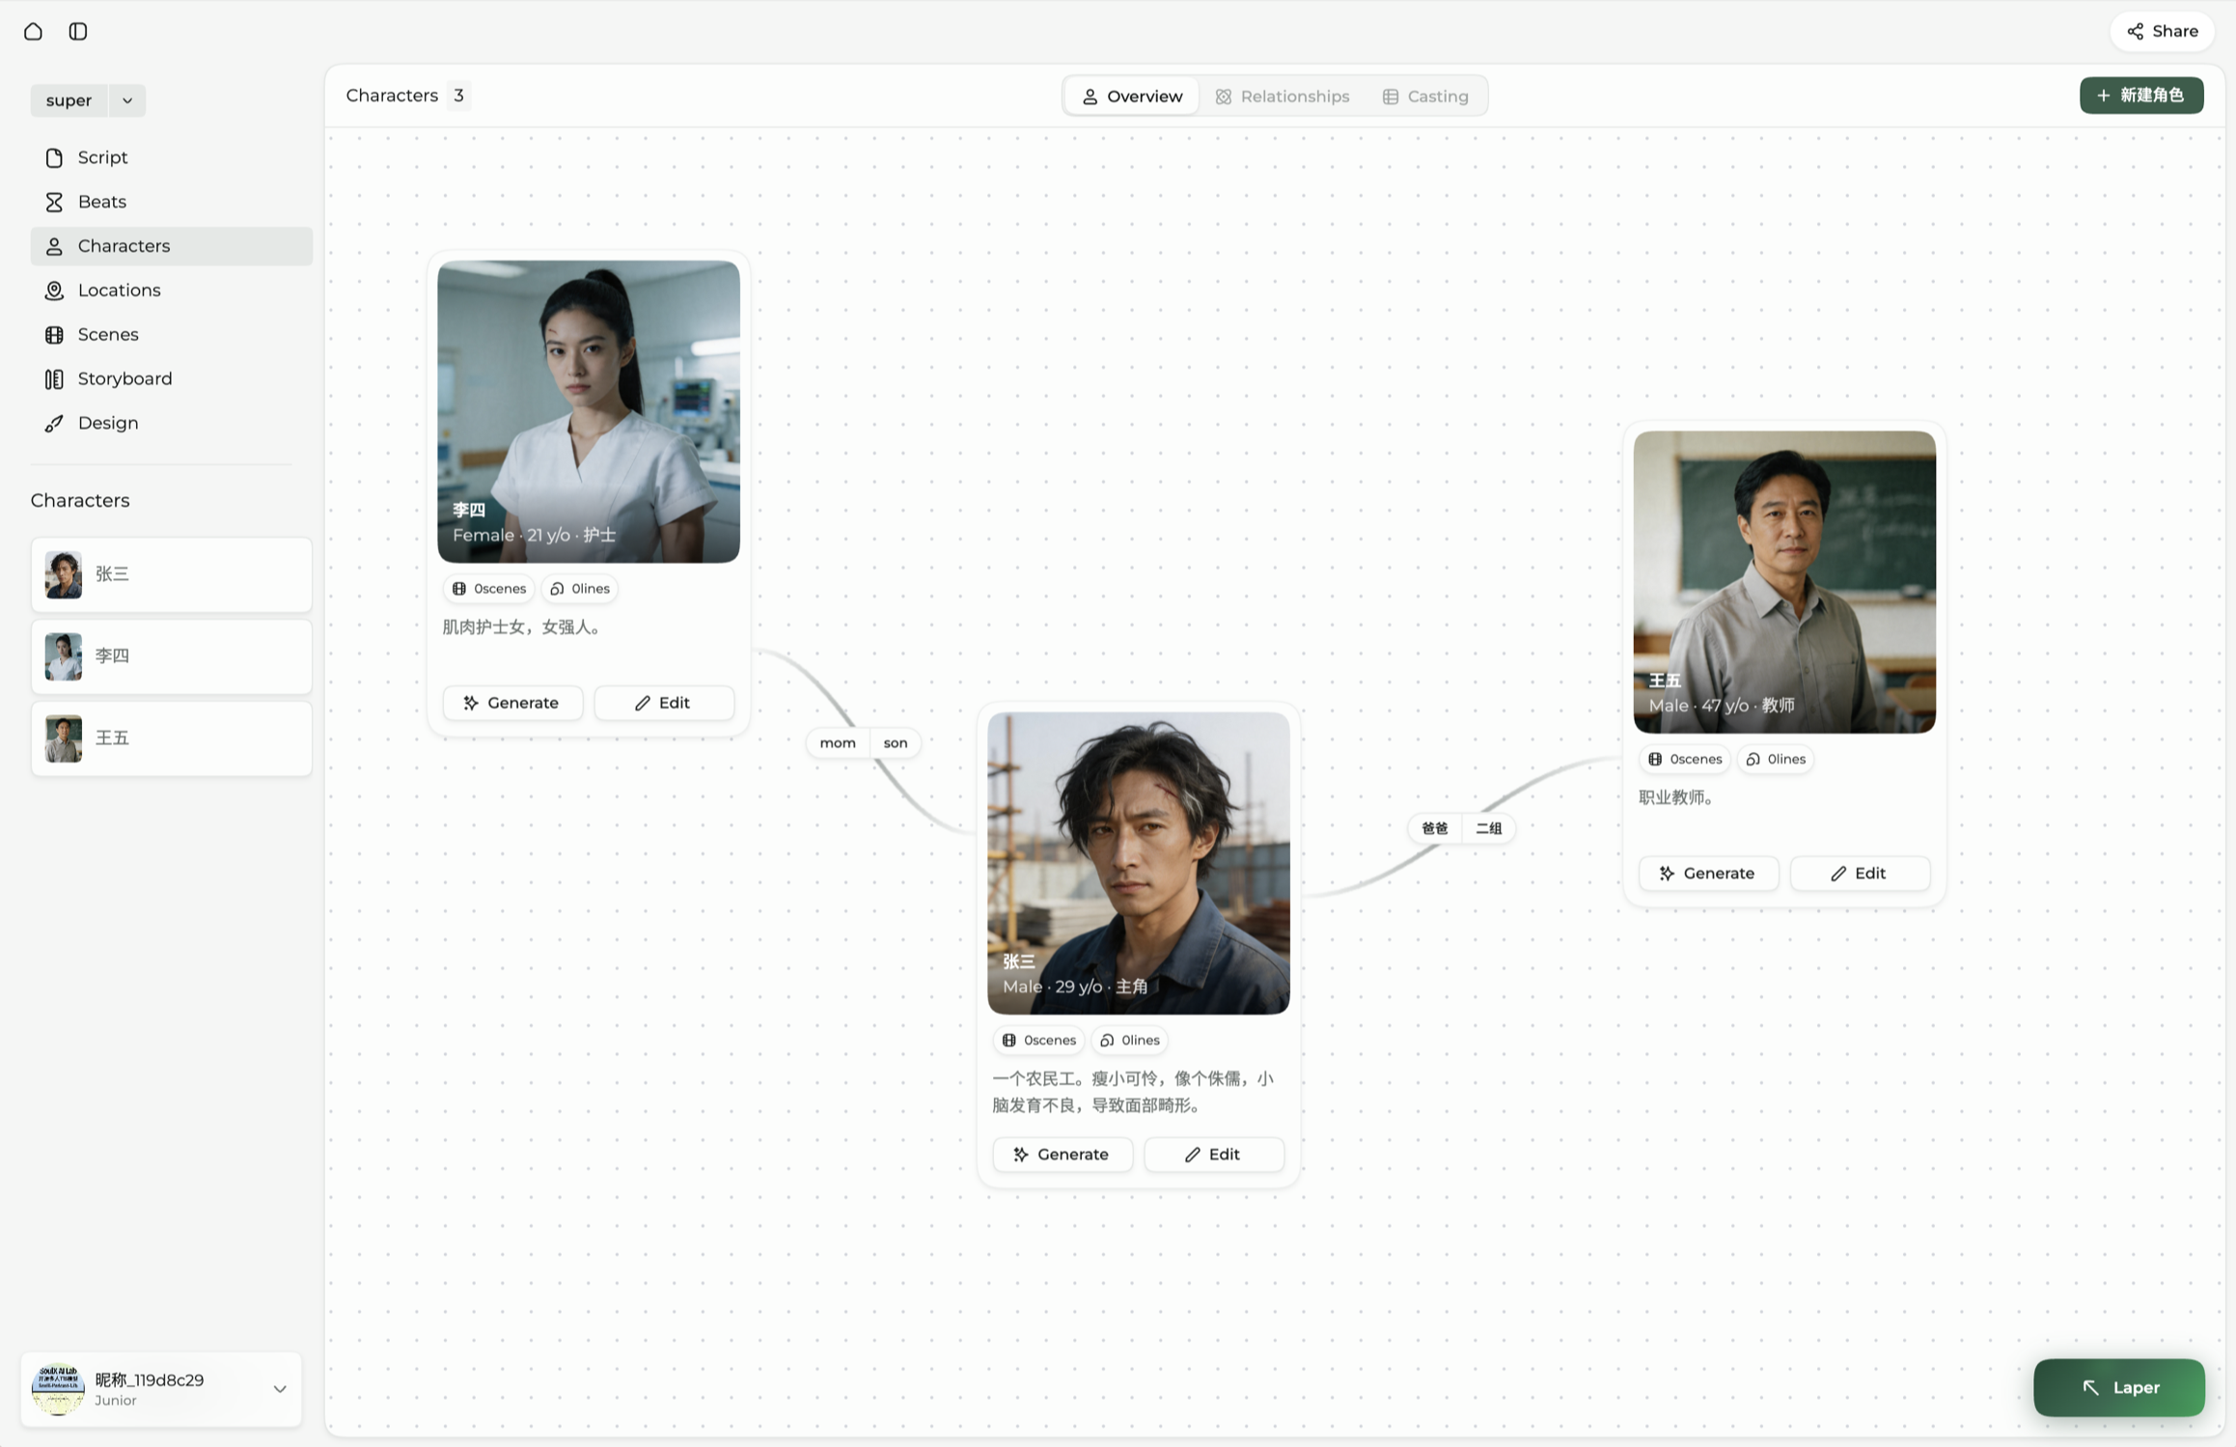Screen dimensions: 2236x1447
Task: Click the home icon at top left
Action: (33, 31)
